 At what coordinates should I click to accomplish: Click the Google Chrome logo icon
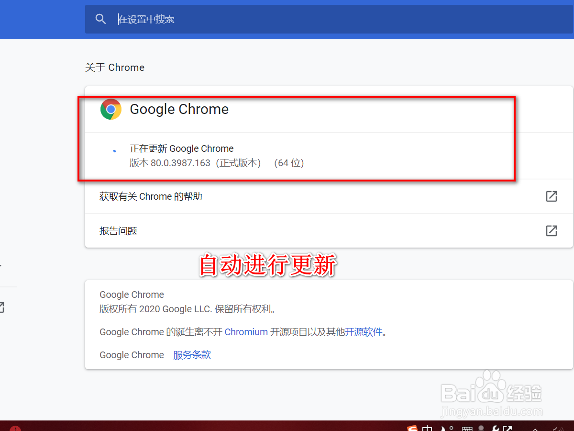click(x=111, y=109)
